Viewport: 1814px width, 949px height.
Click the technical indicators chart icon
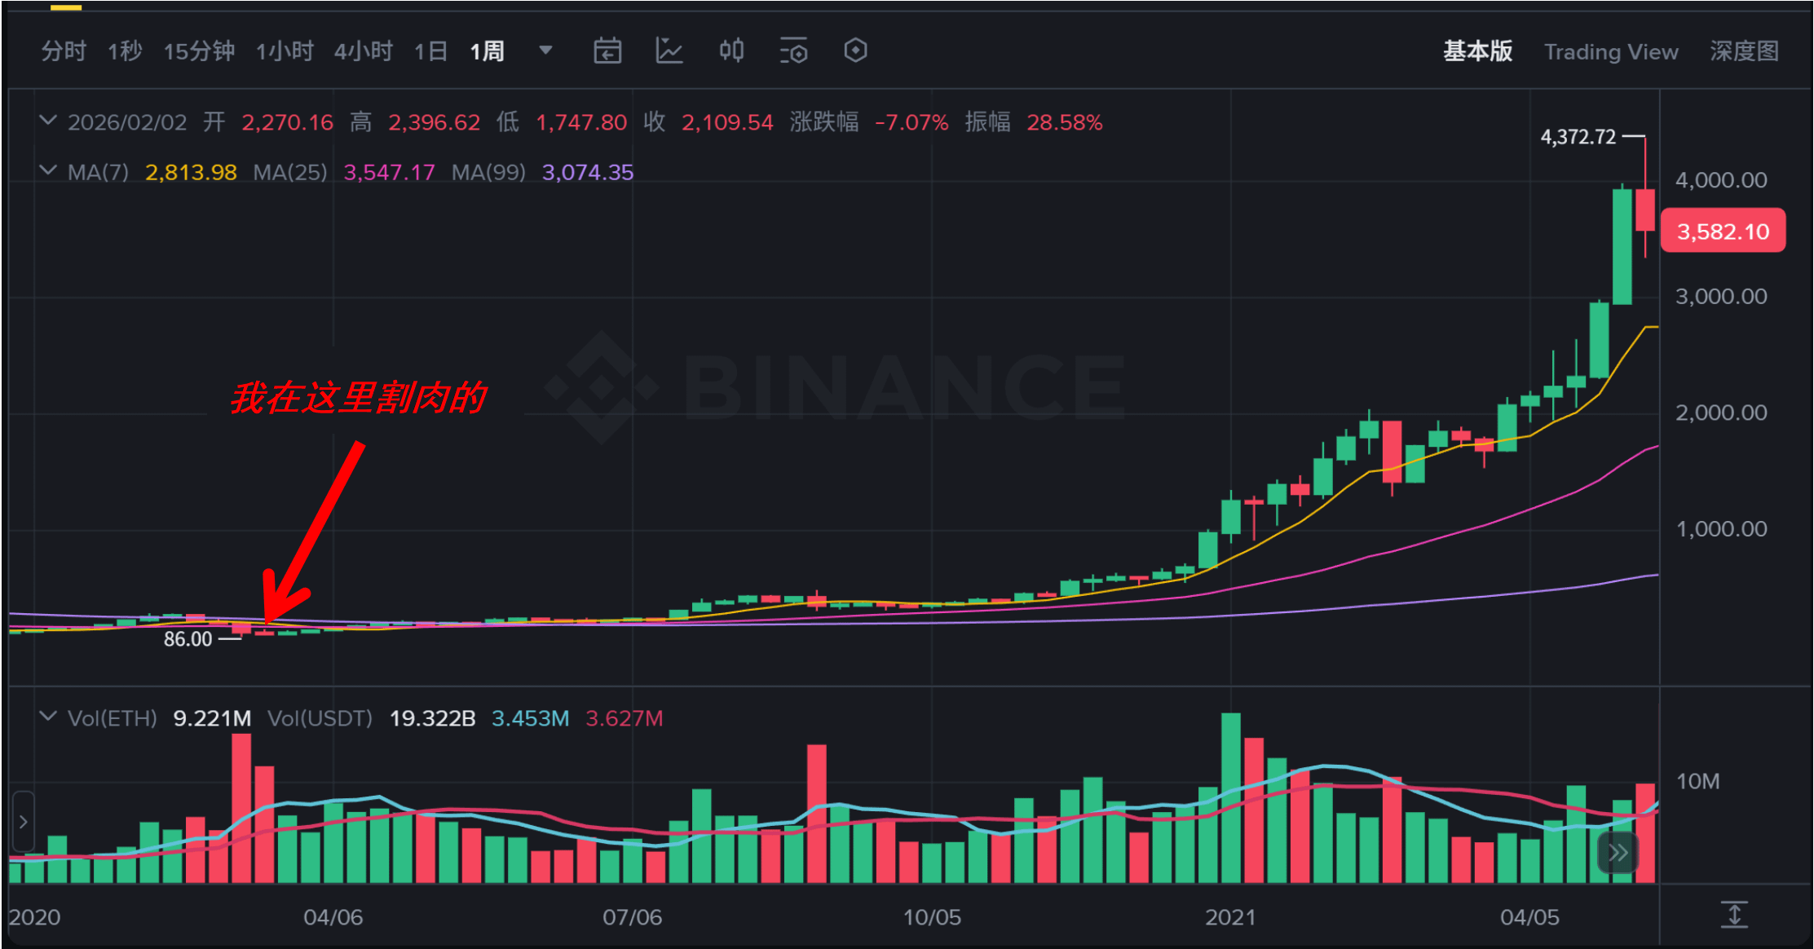coord(669,51)
